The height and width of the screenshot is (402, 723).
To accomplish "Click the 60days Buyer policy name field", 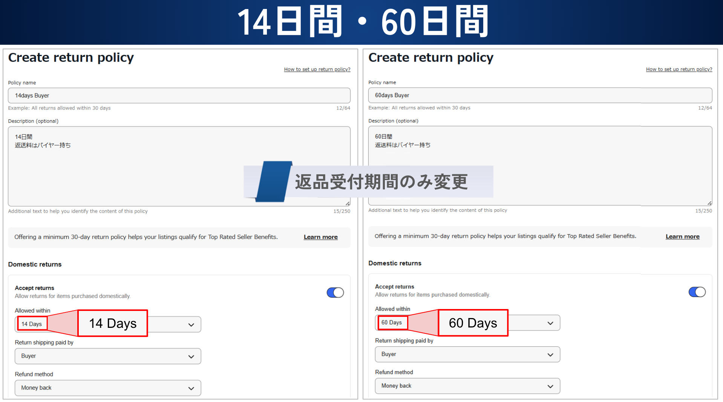I will pos(540,95).
